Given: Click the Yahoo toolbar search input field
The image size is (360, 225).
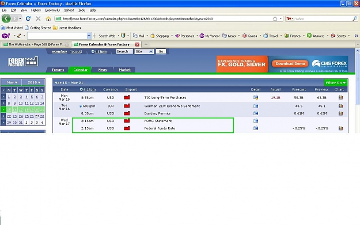Looking at the screenshot, I should [x=57, y=36].
